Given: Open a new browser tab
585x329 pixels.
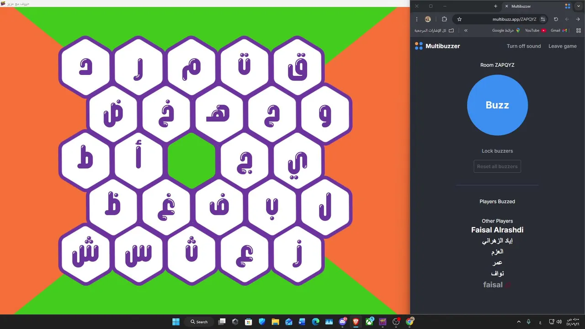Looking at the screenshot, I should click(x=495, y=6).
